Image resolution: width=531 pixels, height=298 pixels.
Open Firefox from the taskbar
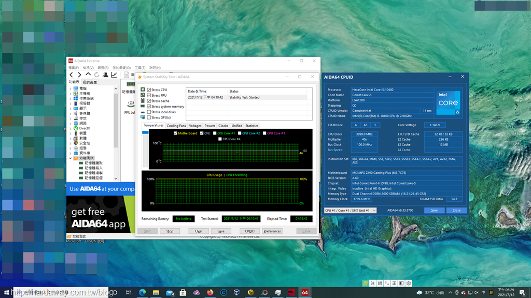(x=210, y=292)
